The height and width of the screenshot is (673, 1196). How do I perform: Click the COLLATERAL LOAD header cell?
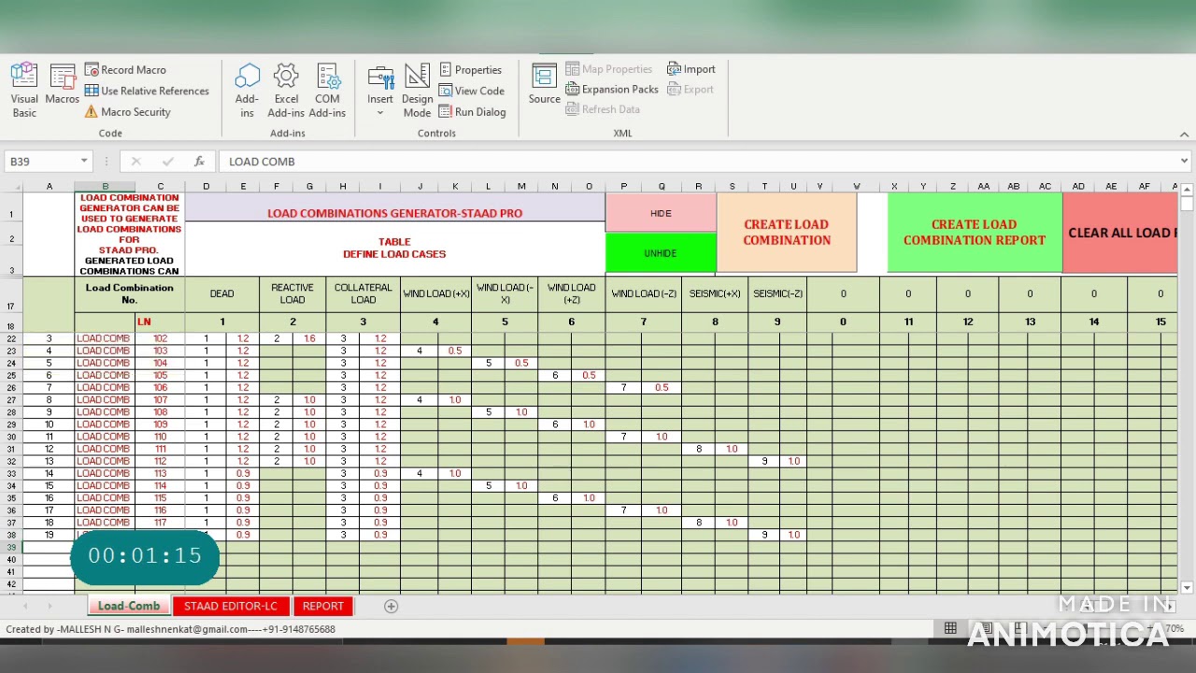coord(363,294)
